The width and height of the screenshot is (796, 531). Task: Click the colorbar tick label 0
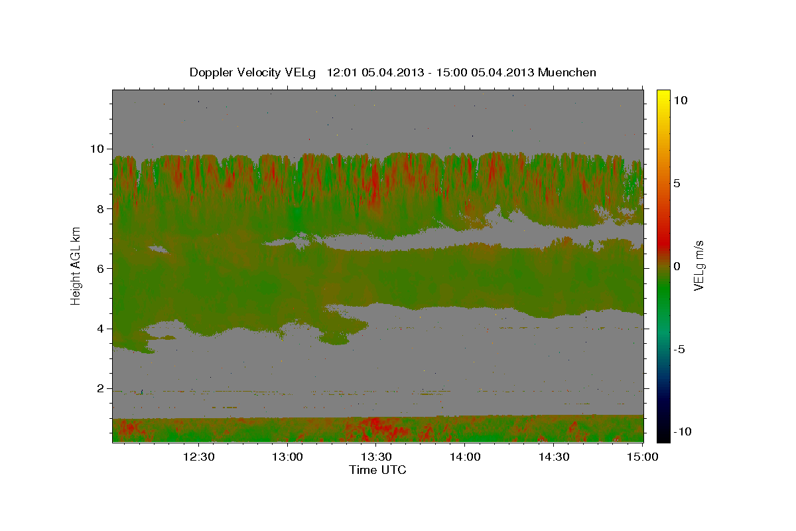(x=677, y=266)
